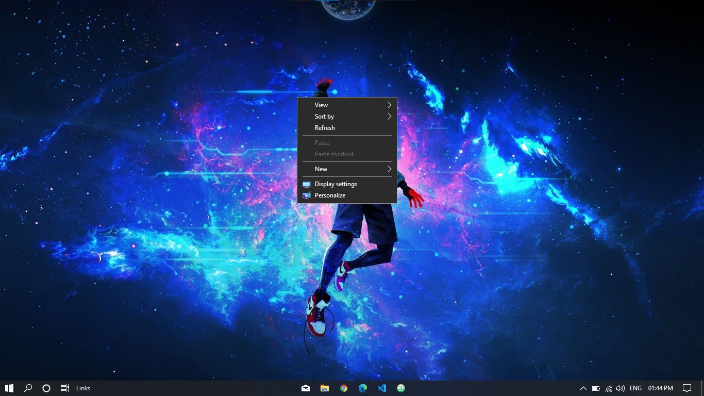The image size is (704, 396).
Task: Open Display settings from context menu
Action: point(347,184)
